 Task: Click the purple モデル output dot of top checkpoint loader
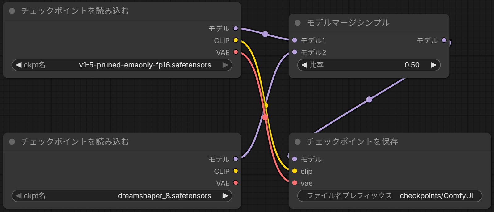coord(236,28)
